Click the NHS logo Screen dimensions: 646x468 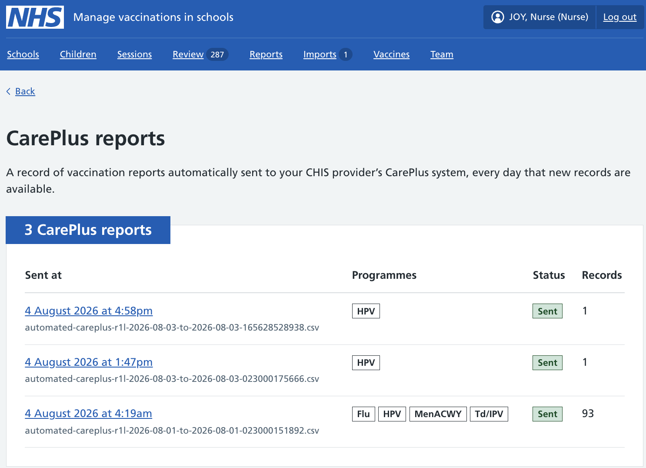(35, 17)
